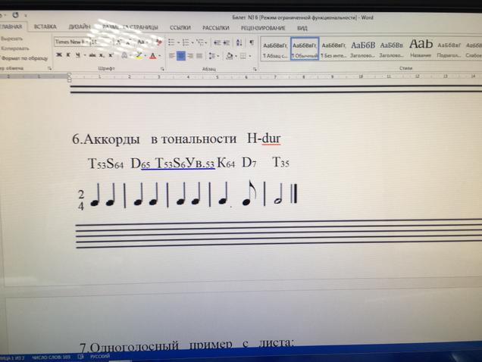Click the underlined word H-dur
The width and height of the screenshot is (482, 362).
coord(264,139)
